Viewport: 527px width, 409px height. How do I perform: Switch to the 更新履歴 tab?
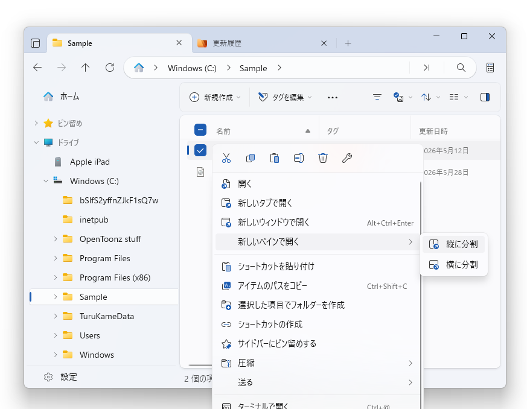pyautogui.click(x=264, y=43)
